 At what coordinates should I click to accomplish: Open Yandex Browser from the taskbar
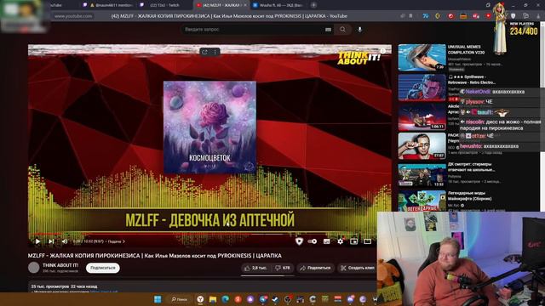[200, 299]
